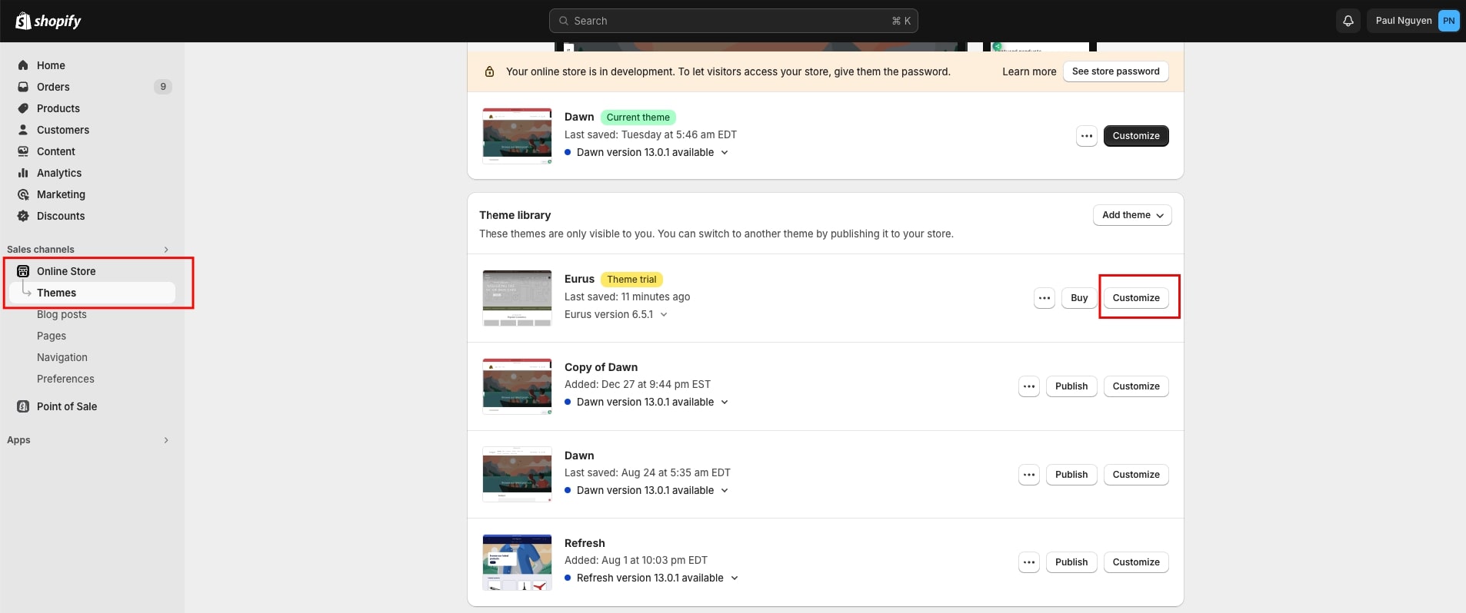Viewport: 1466px width, 613px height.
Task: Open the Add theme dropdown
Action: (1132, 215)
